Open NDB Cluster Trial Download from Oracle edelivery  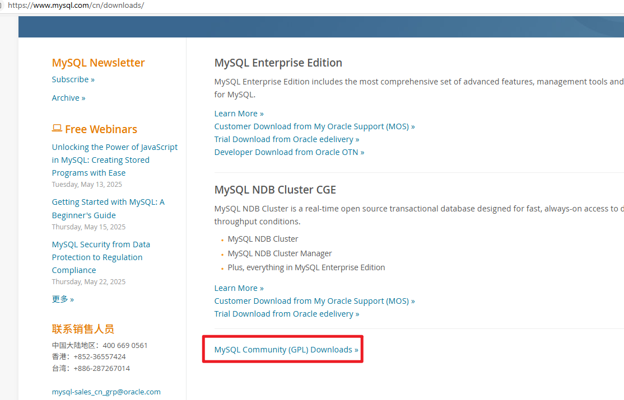click(287, 314)
